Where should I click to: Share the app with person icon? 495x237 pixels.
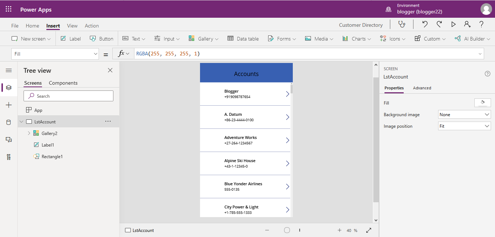click(x=467, y=24)
